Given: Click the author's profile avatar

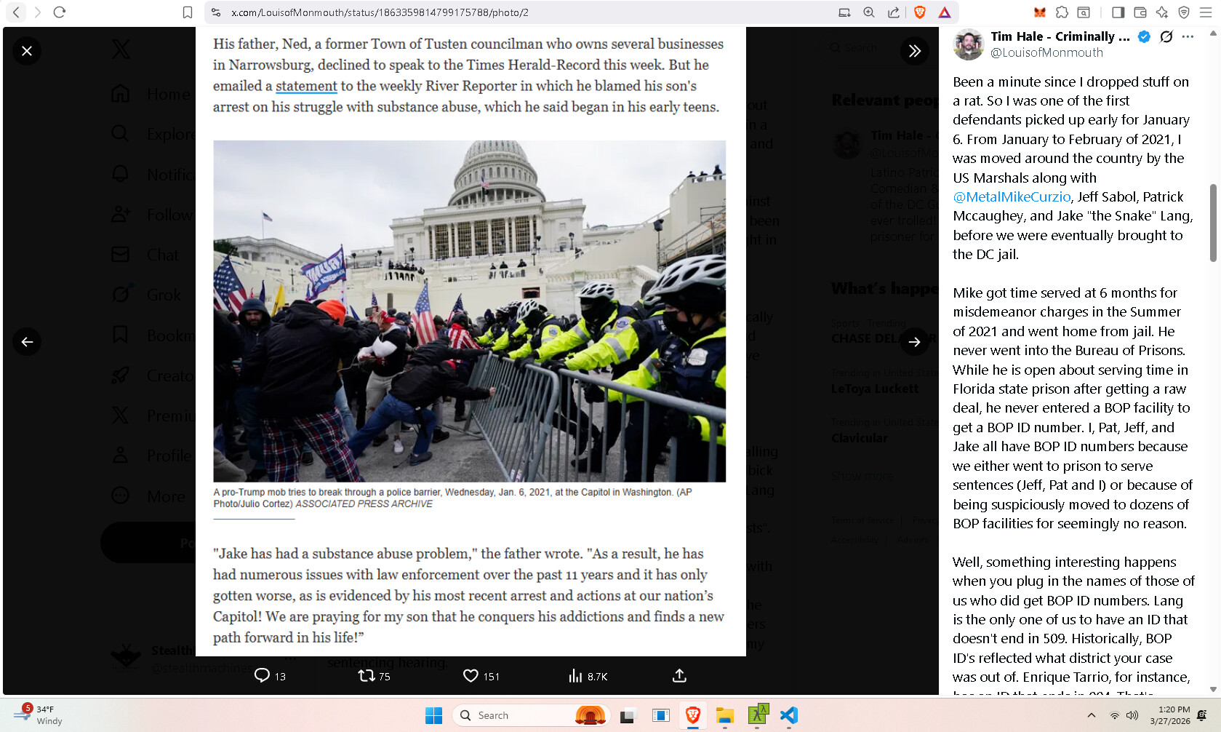Looking at the screenshot, I should [x=969, y=44].
